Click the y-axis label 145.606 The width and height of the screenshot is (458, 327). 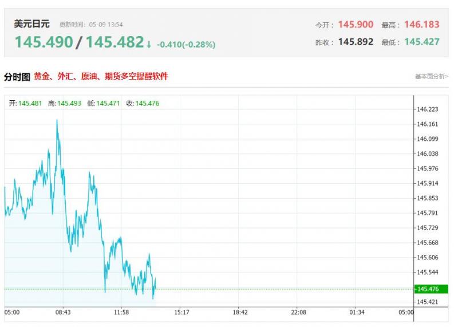click(x=427, y=258)
